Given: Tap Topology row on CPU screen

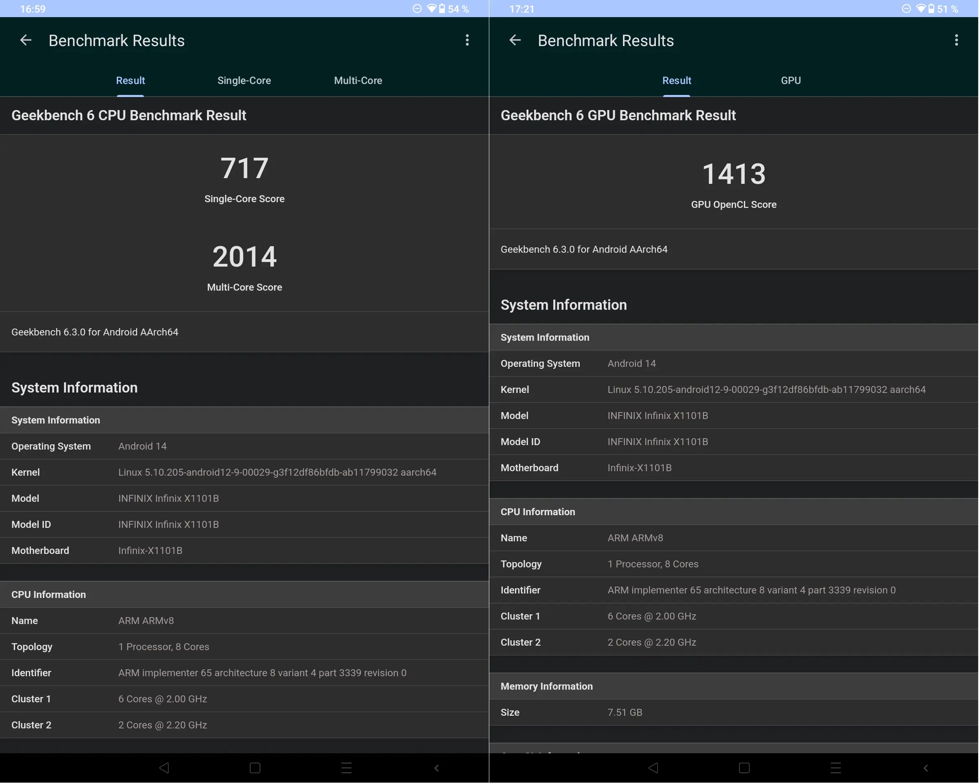Looking at the screenshot, I should (244, 647).
